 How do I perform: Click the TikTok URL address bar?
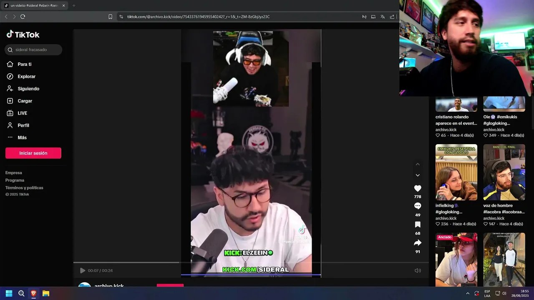[x=198, y=17]
